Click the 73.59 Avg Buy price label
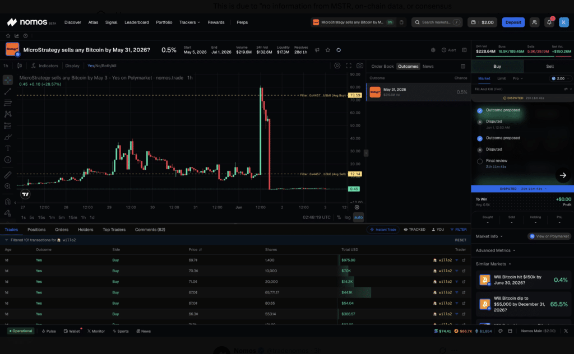 pos(355,95)
